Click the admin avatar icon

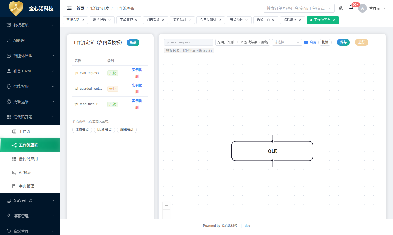(362, 8)
